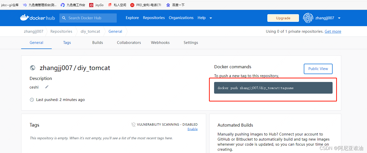Viewport: 367px width, 153px height.
Task: Open the PRD_安利-电话CTI bookmark
Action: [146, 5]
